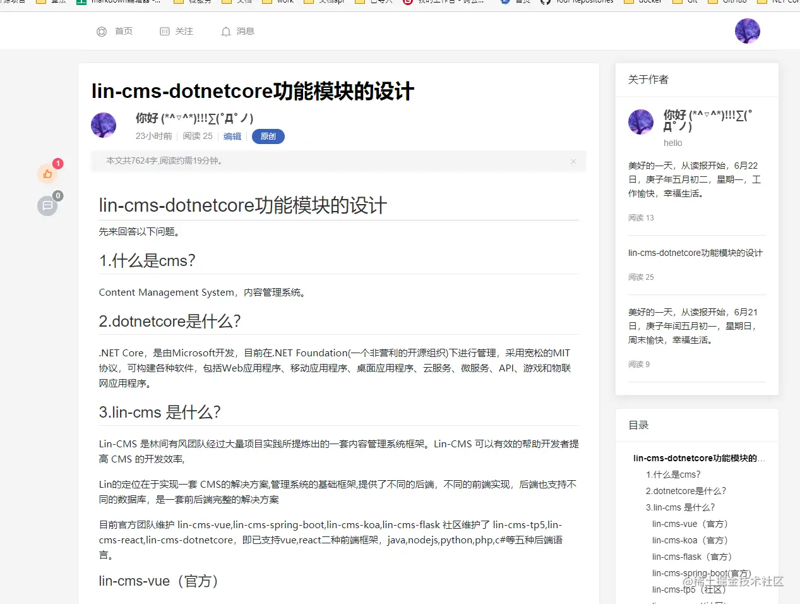Open the 关注 follow icon in navbar
This screenshot has height=604, width=800.
[165, 32]
